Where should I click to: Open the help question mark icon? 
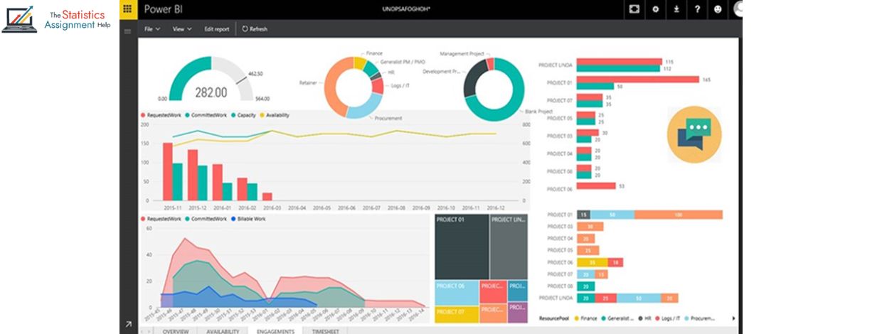[696, 9]
